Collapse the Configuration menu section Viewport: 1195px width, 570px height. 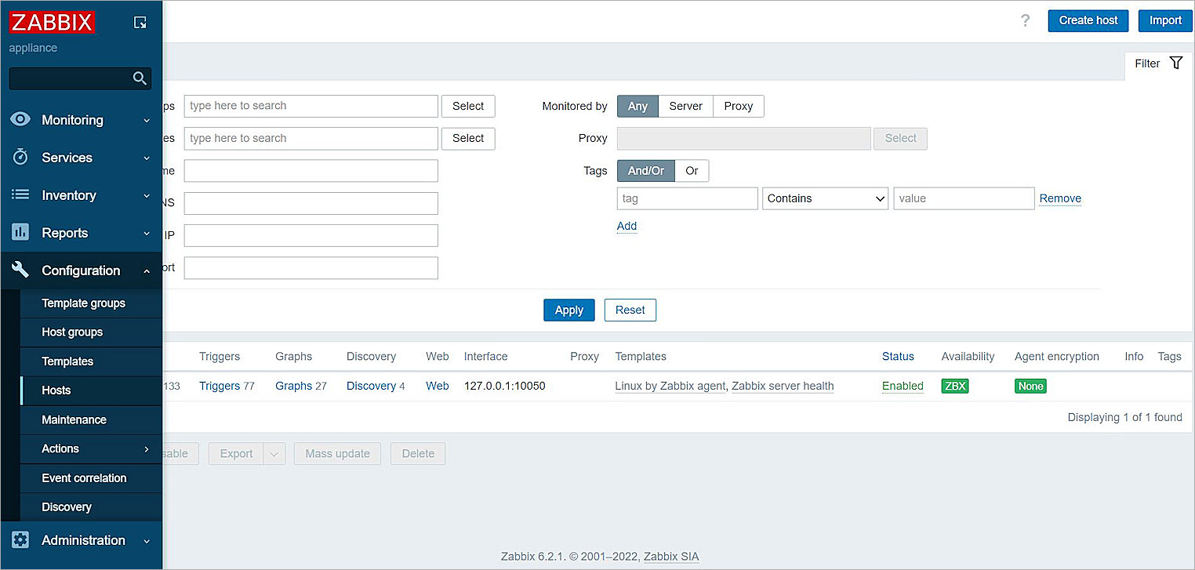click(x=147, y=270)
